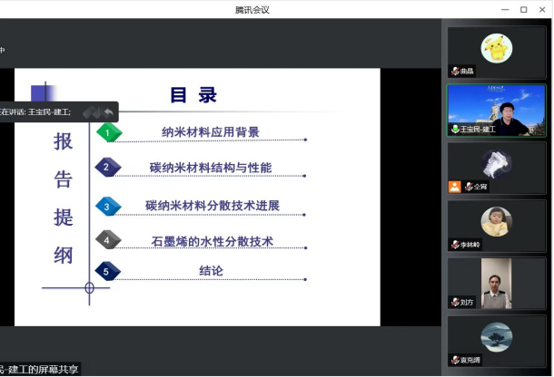The image size is (554, 377).
Task: Minimize the 腾讯会议 meeting window
Action: [x=502, y=9]
